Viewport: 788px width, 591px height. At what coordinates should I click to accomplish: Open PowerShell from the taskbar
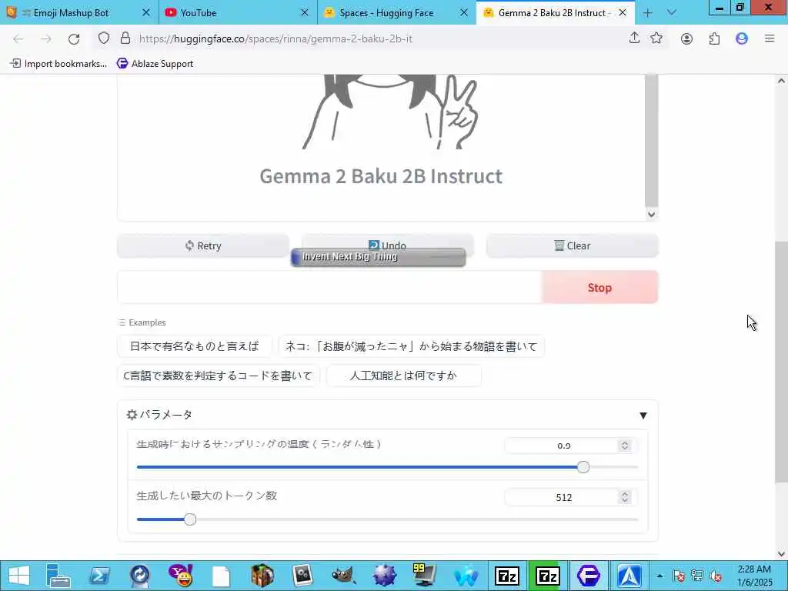pos(99,576)
